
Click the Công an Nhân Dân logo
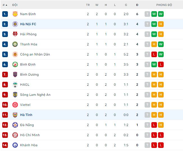[x=15, y=54]
